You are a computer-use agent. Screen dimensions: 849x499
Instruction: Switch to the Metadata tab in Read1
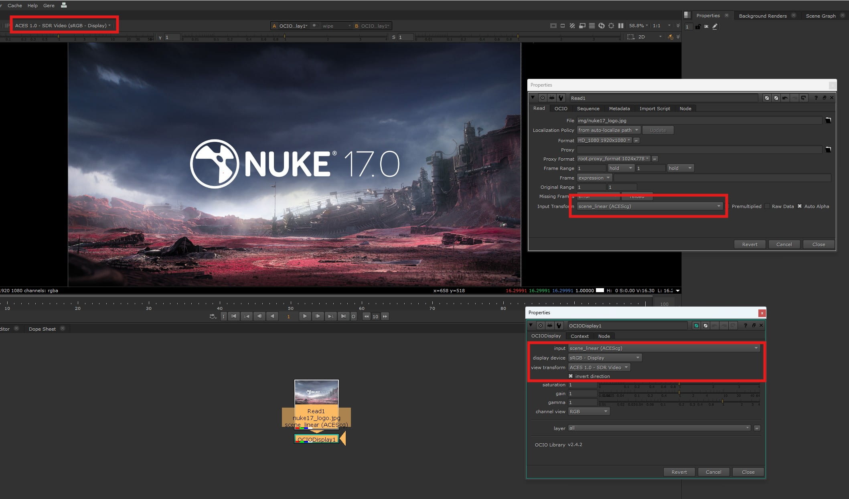pos(619,109)
